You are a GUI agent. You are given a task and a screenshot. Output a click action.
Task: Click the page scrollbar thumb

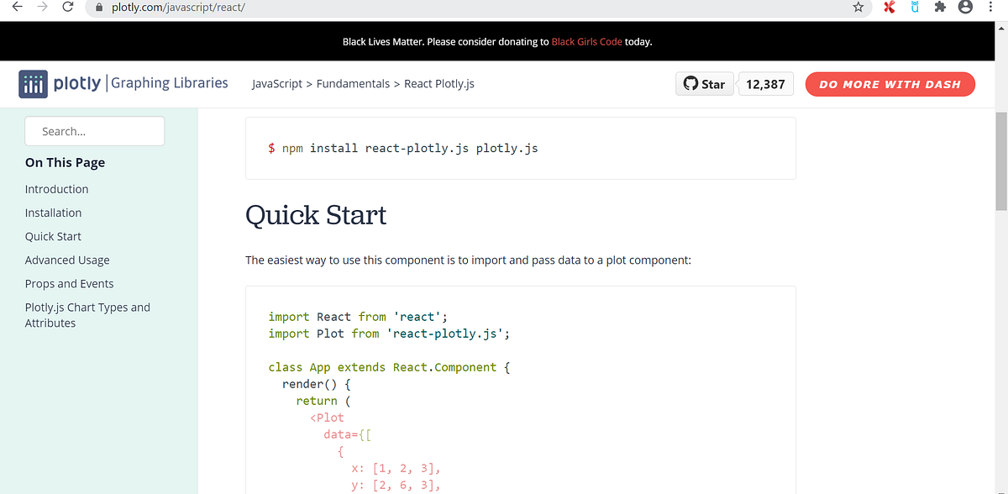pyautogui.click(x=1001, y=160)
